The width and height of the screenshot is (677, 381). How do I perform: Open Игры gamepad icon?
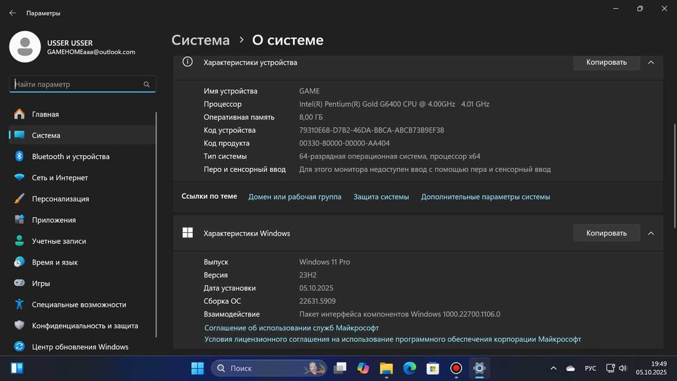20,283
